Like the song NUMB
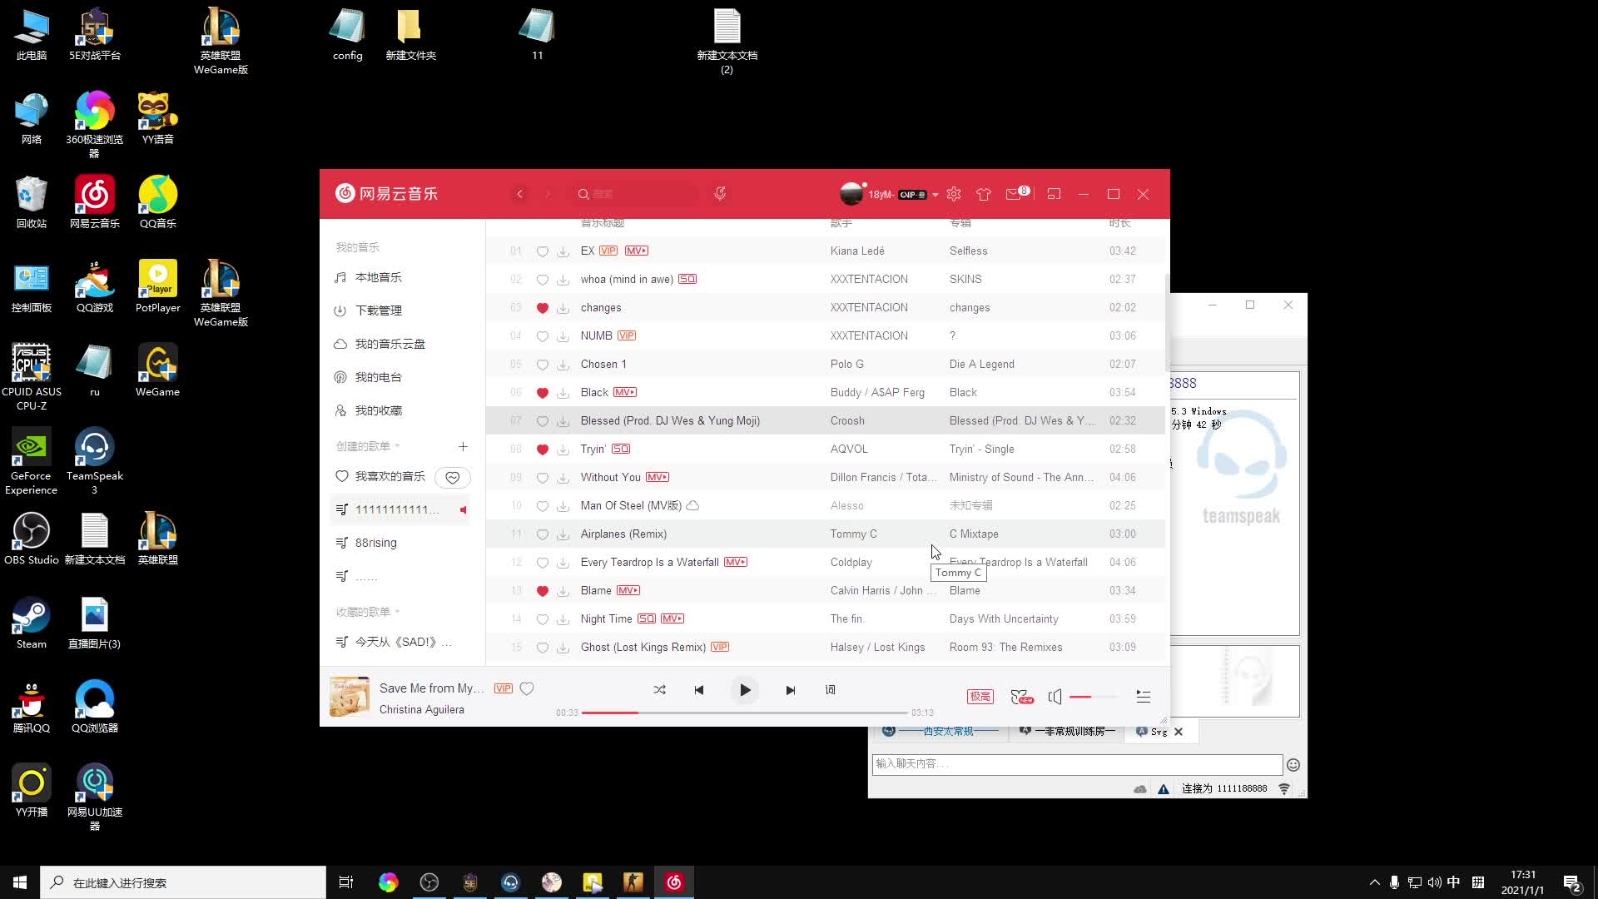This screenshot has width=1598, height=899. (x=543, y=336)
